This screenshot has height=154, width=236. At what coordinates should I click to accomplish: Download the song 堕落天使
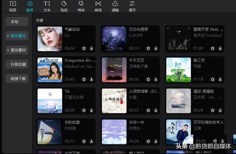pyautogui.click(x=220, y=48)
